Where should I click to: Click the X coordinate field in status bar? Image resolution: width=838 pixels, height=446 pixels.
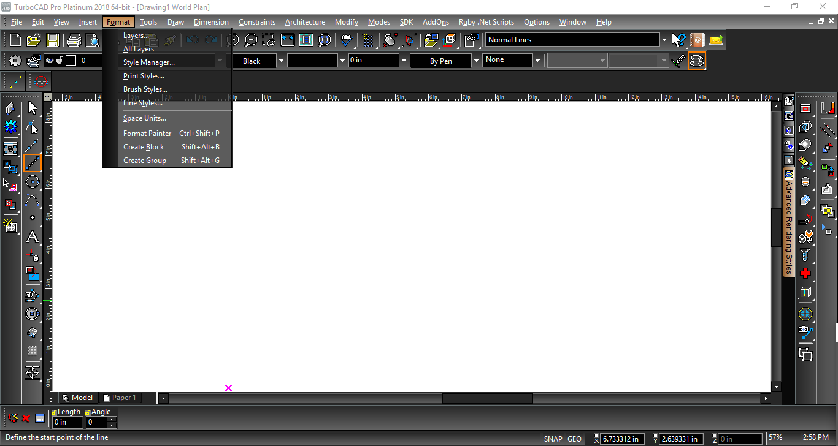[x=623, y=439]
